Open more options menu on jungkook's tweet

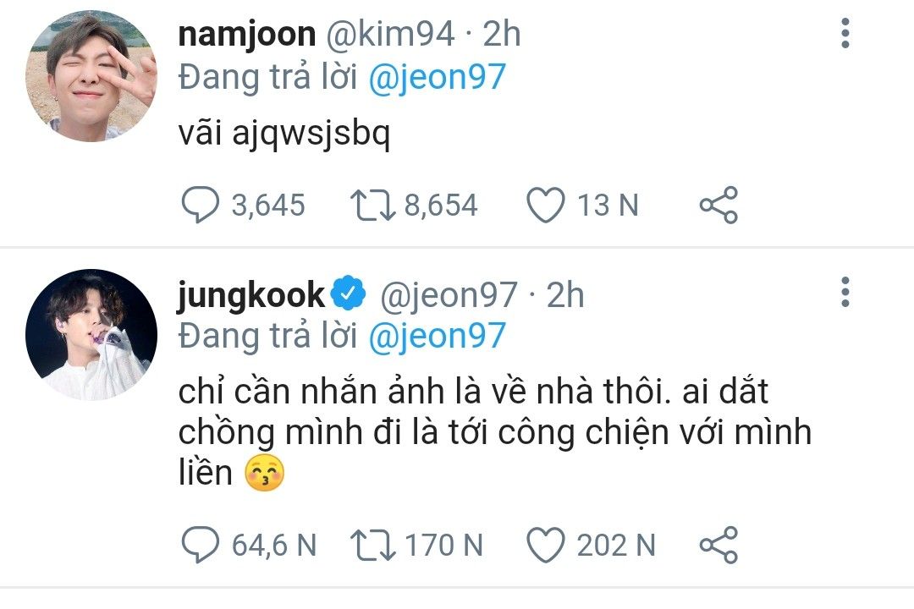(x=845, y=293)
